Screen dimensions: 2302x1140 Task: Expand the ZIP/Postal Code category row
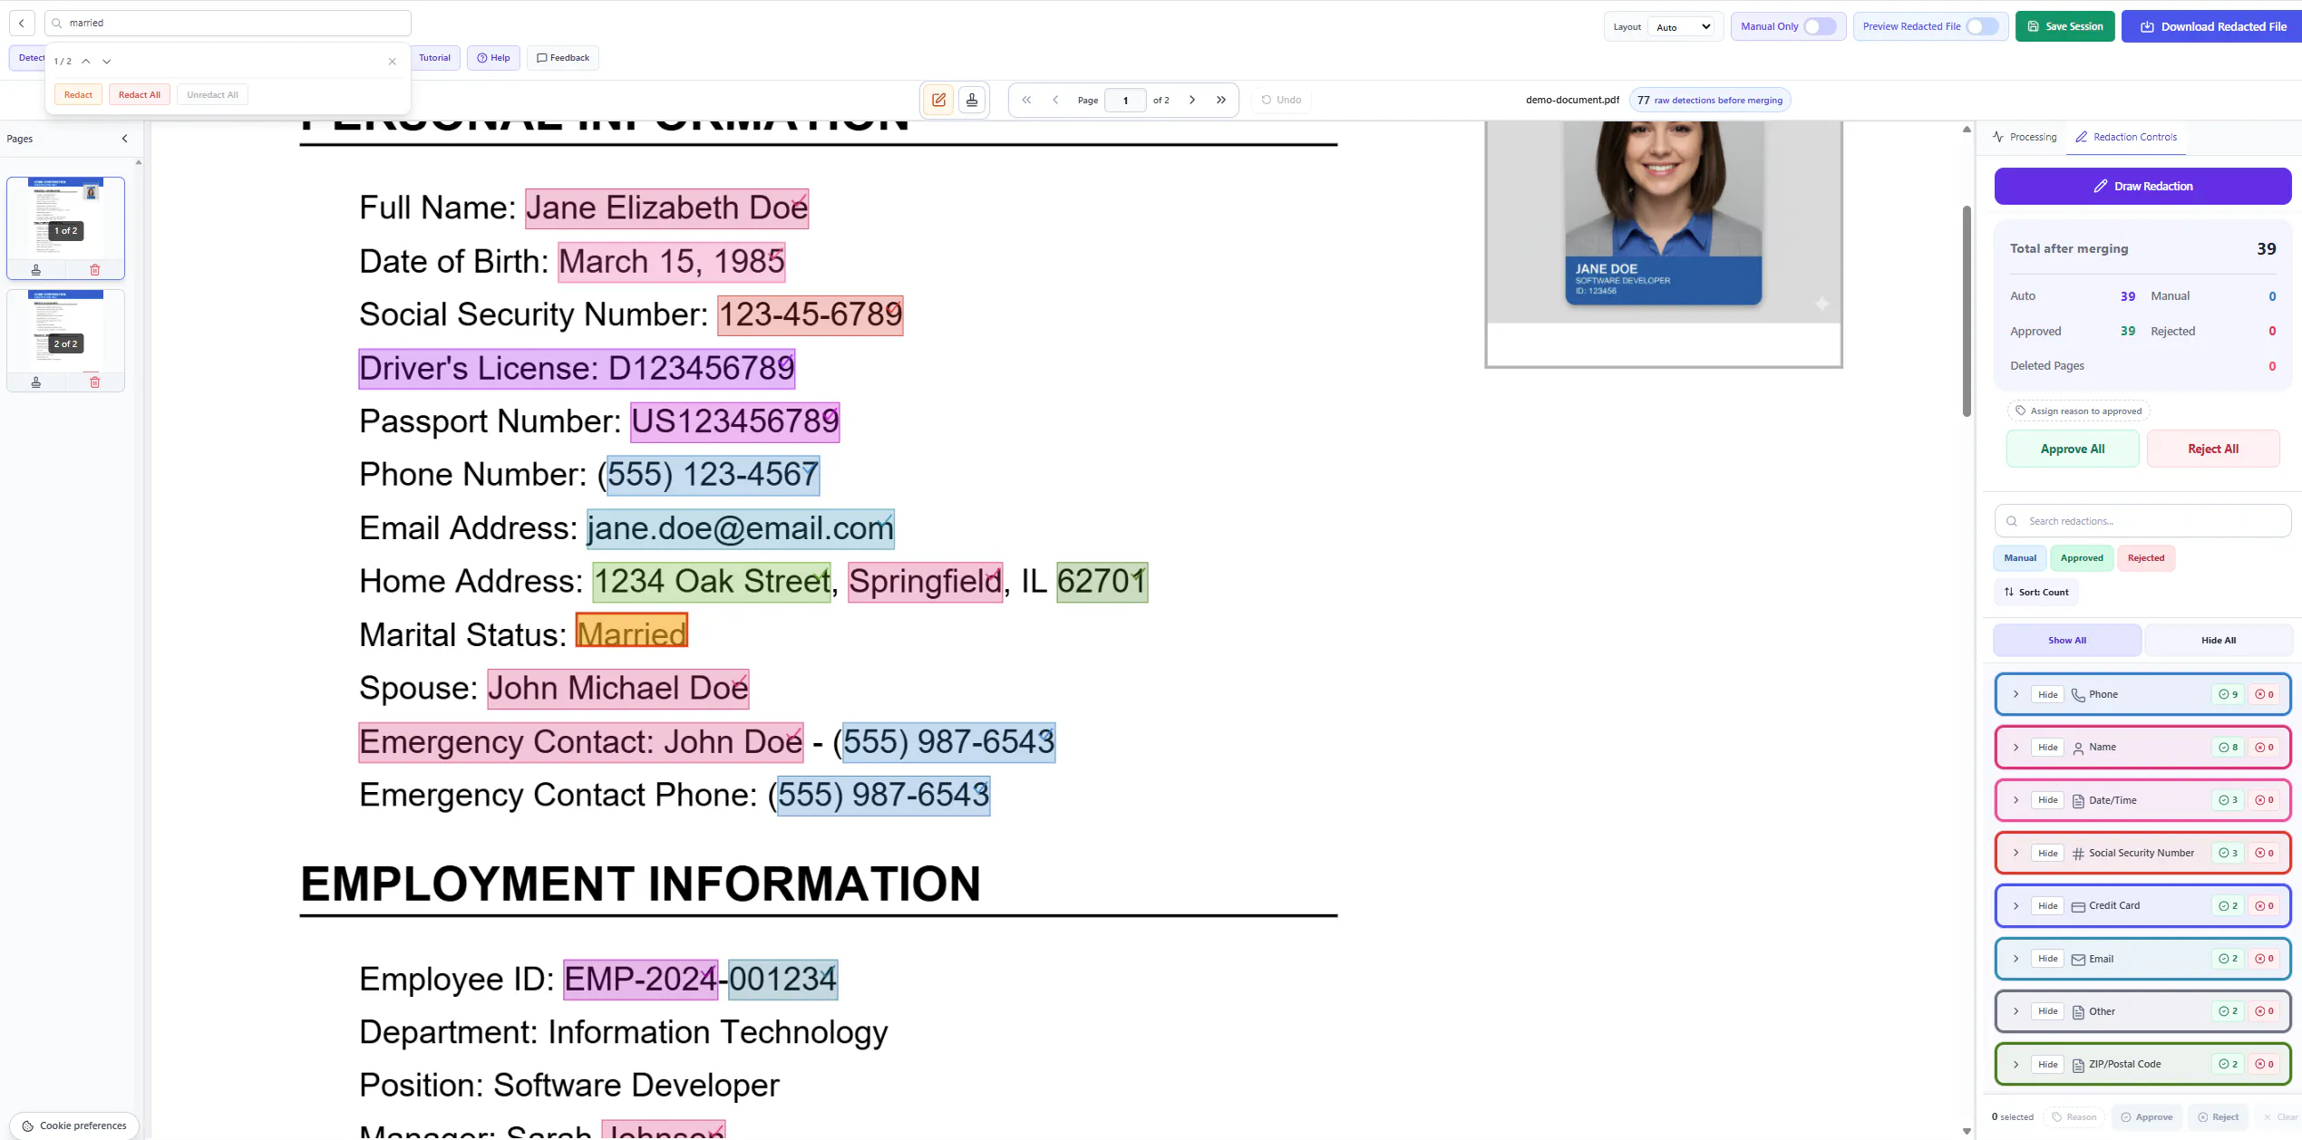(2015, 1064)
